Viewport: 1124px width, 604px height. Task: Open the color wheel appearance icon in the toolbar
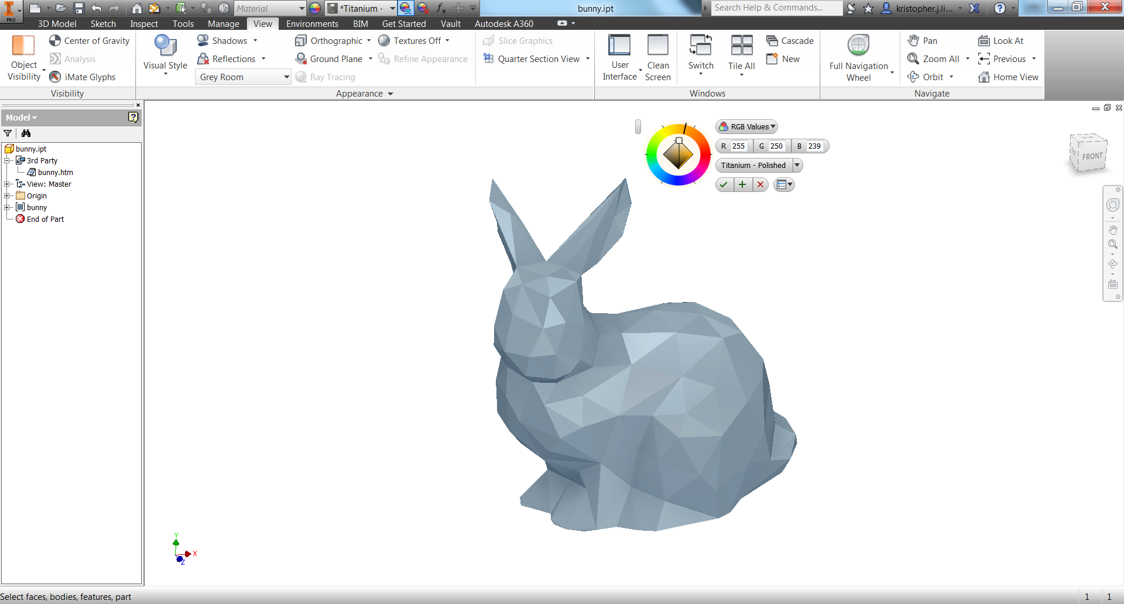pos(315,8)
